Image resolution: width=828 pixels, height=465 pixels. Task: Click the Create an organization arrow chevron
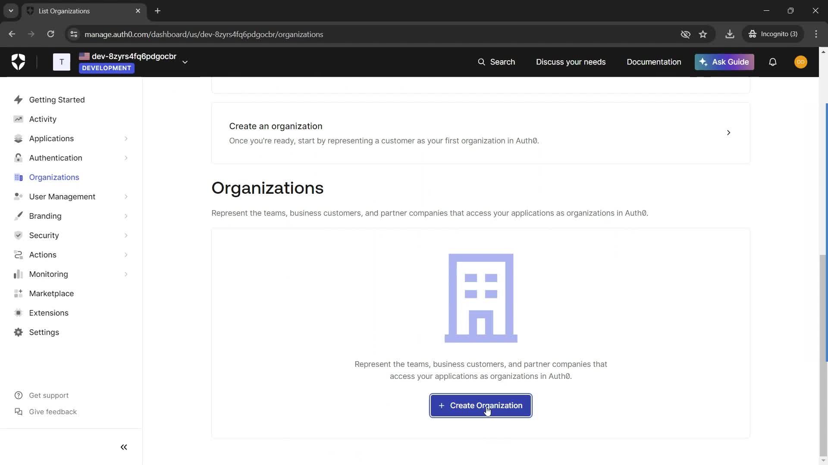pyautogui.click(x=728, y=133)
